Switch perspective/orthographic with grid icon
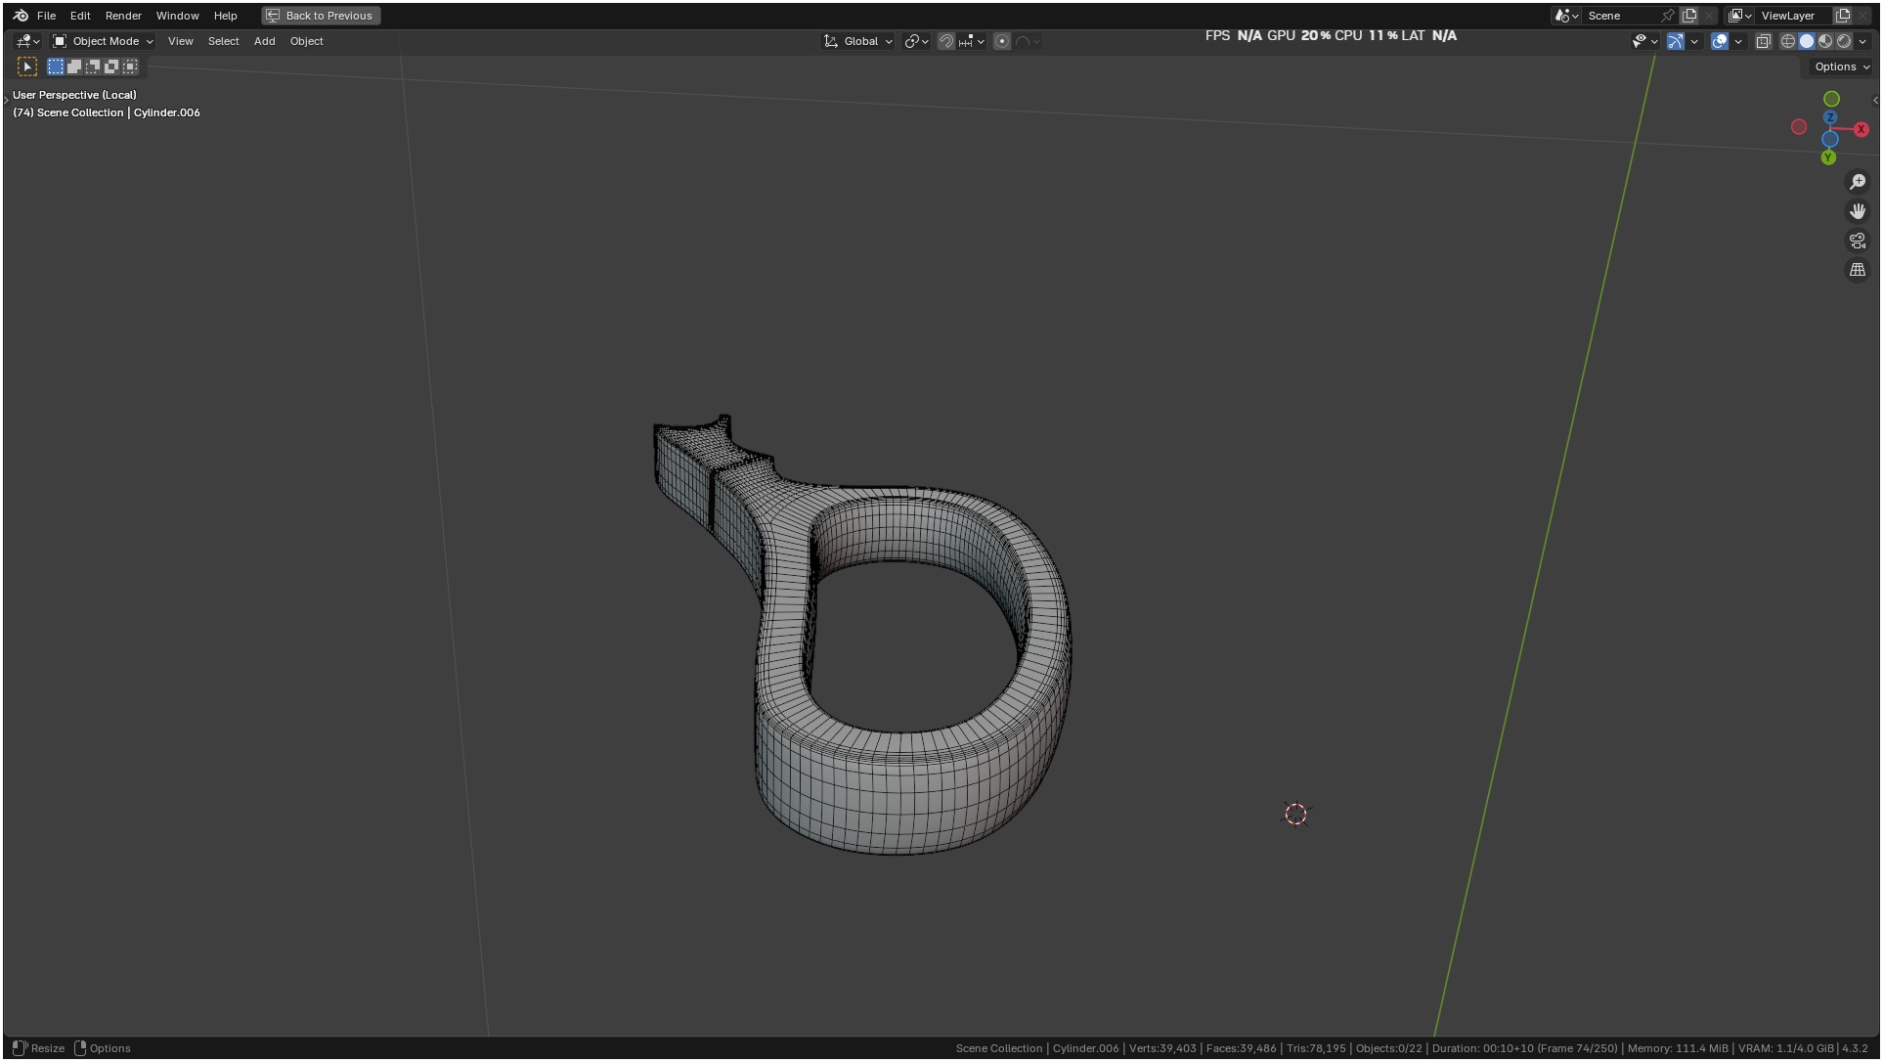 [1858, 270]
